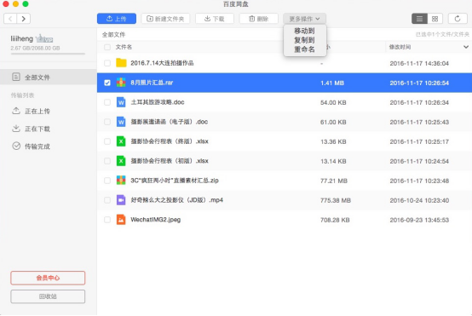Go forward with the right arrow
Image resolution: width=472 pixels, height=316 pixels.
[24, 19]
